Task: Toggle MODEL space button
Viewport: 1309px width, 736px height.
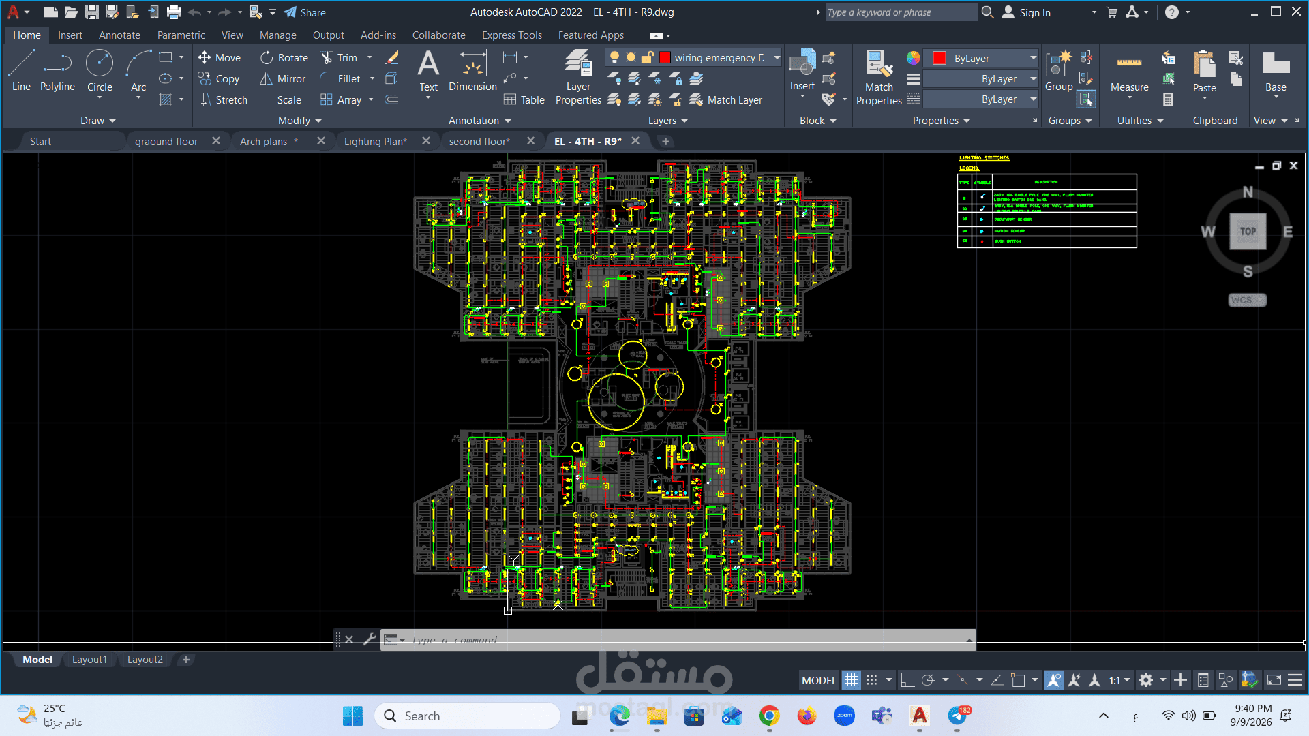Action: (819, 680)
